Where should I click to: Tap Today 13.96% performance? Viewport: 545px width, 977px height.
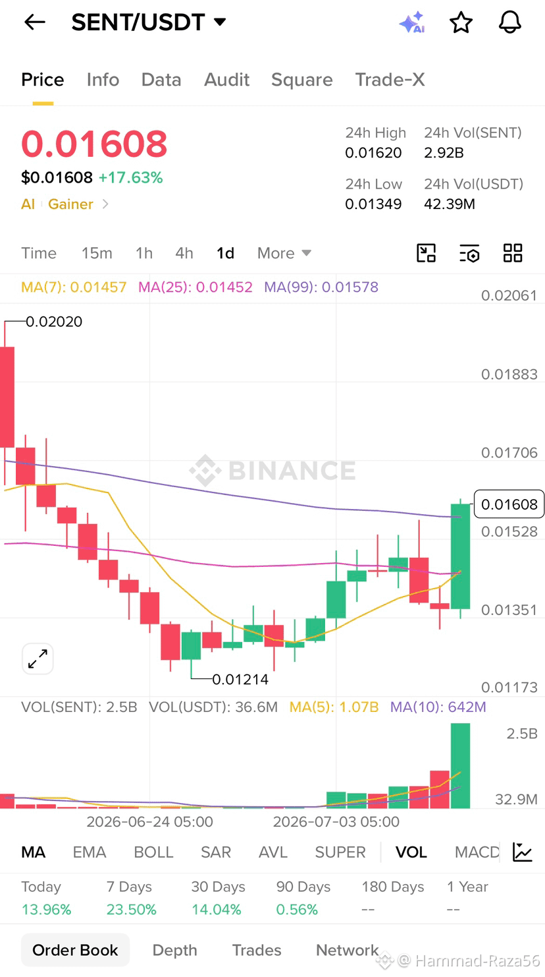tap(46, 898)
